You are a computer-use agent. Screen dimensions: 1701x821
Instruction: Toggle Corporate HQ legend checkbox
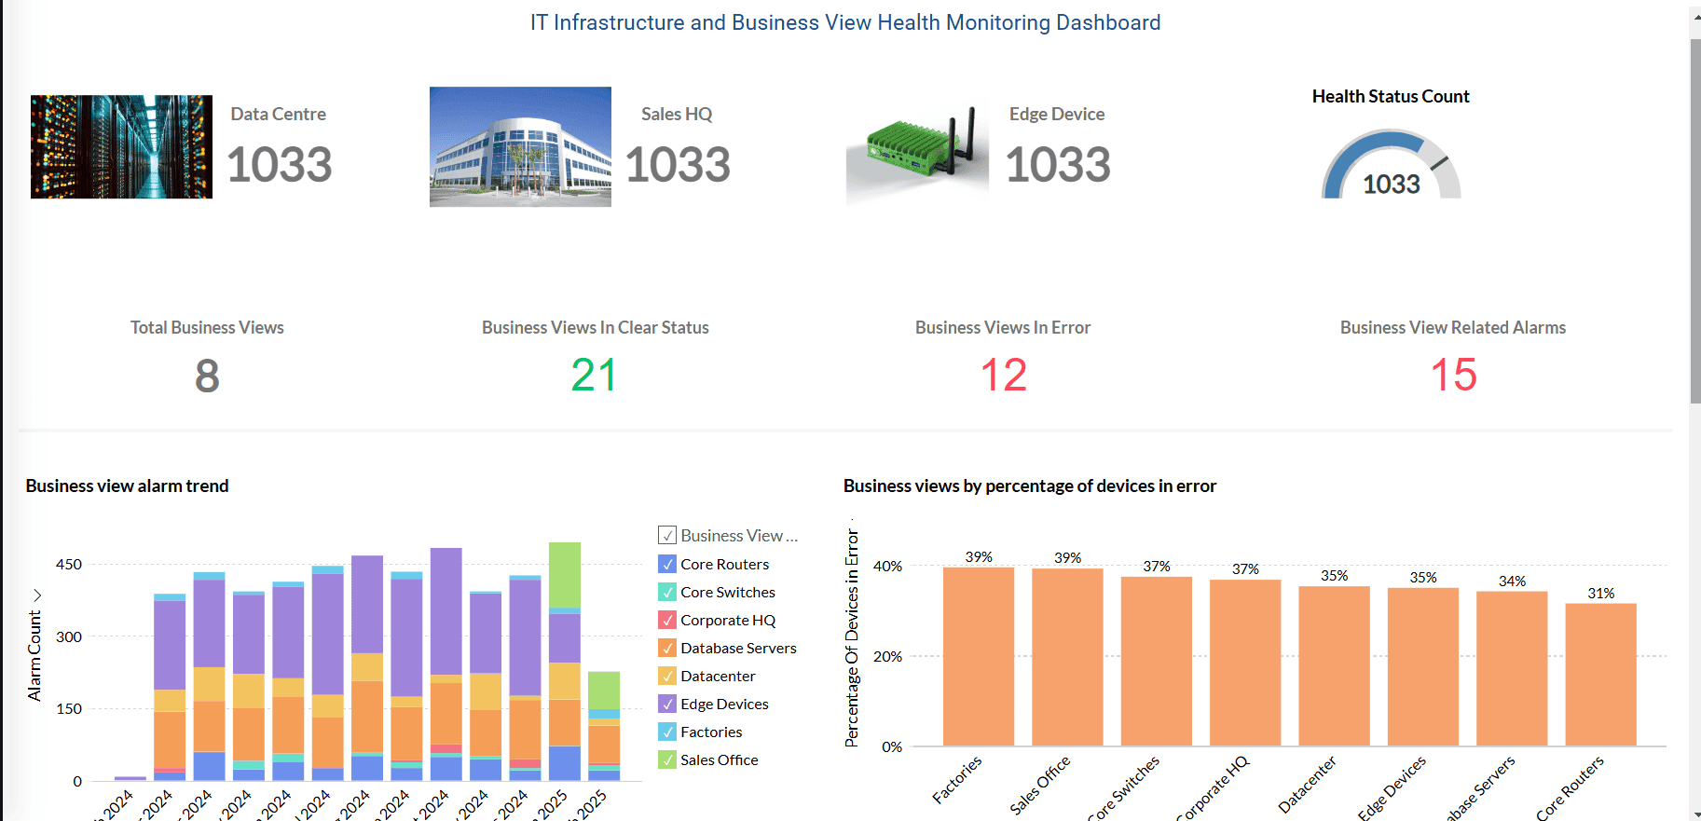tap(667, 620)
